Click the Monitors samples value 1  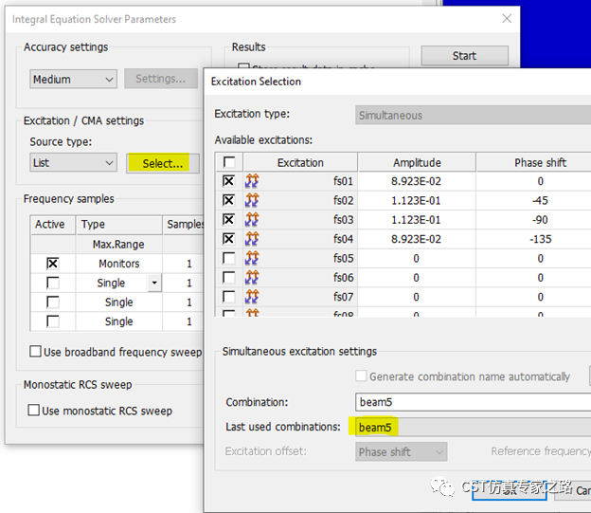189,264
